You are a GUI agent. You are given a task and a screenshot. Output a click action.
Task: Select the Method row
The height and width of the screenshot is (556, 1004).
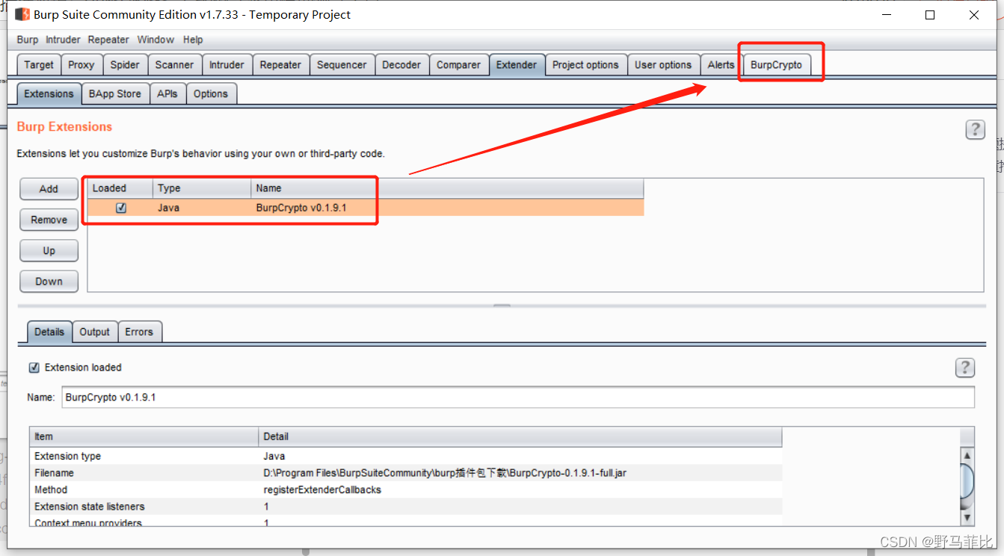(406, 489)
